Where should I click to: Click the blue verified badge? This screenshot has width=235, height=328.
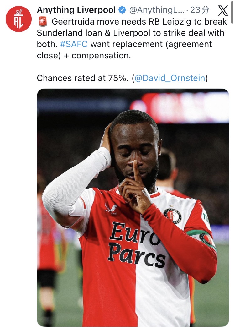tap(122, 10)
